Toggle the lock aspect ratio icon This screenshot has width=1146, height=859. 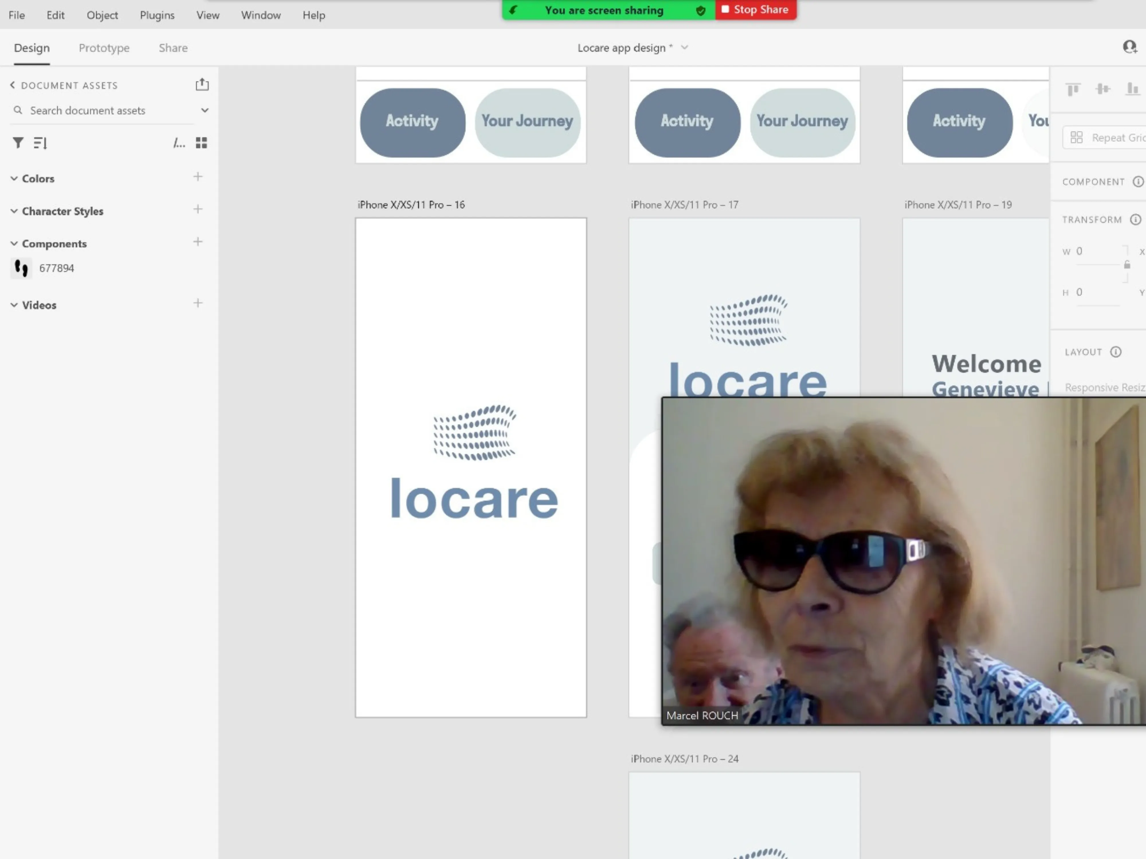tap(1127, 265)
